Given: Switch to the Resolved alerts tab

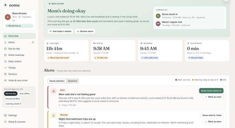Looking at the screenshot, I should [x=72, y=81].
